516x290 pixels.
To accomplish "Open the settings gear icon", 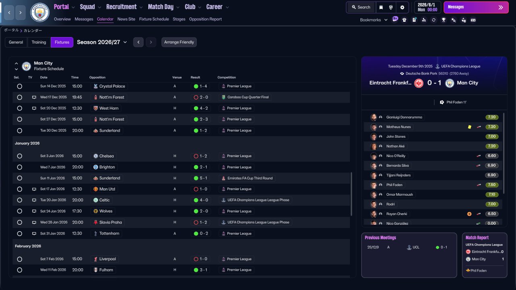I will click(x=402, y=7).
